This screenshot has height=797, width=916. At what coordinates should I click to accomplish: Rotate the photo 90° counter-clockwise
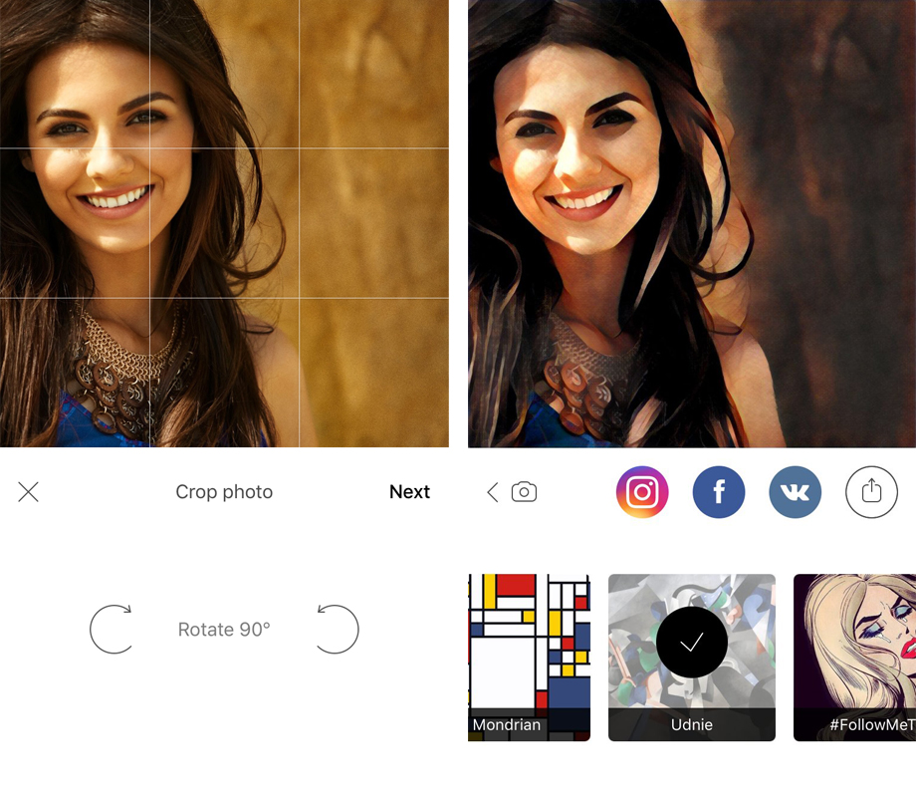tap(337, 630)
